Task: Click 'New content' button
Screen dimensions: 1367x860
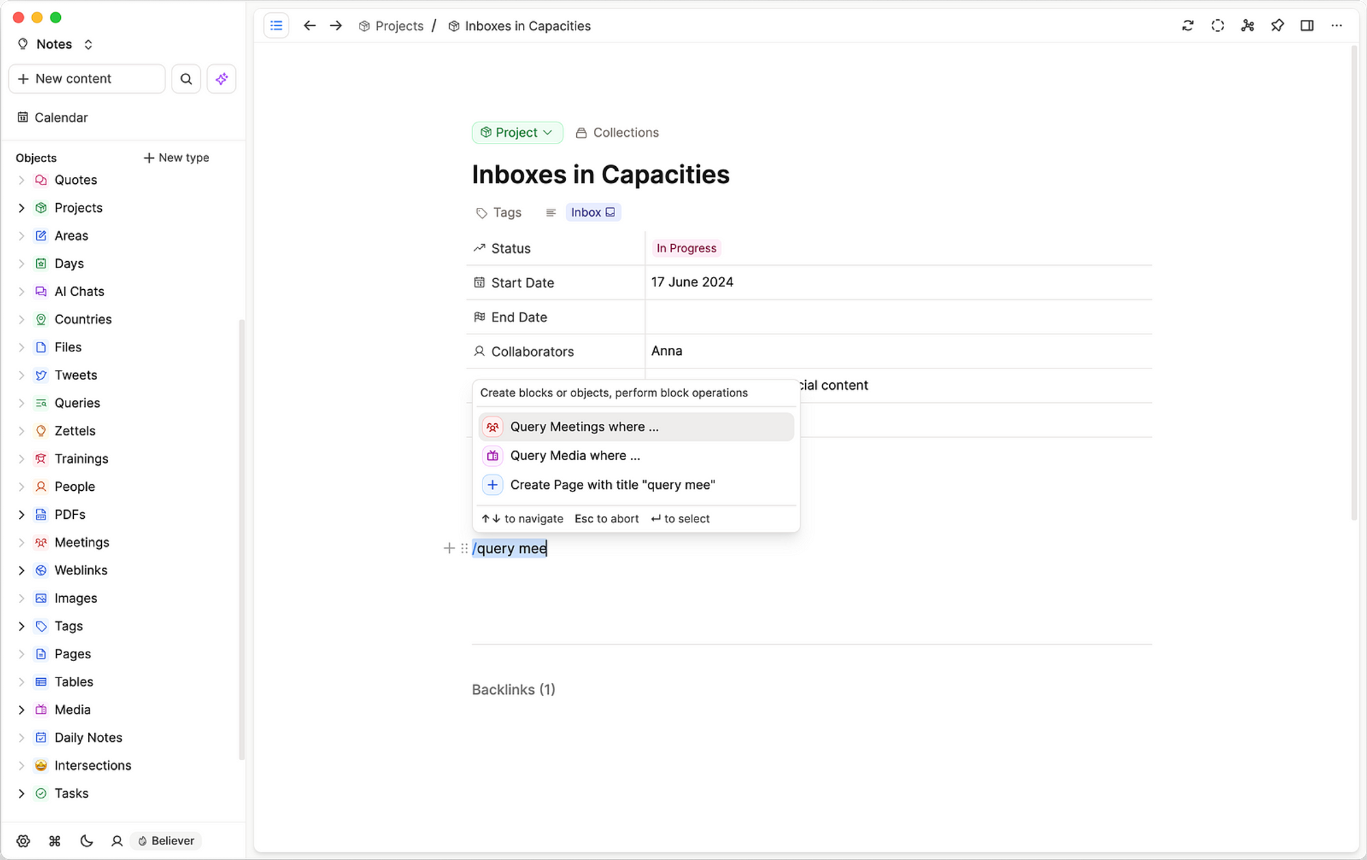Action: pyautogui.click(x=86, y=78)
